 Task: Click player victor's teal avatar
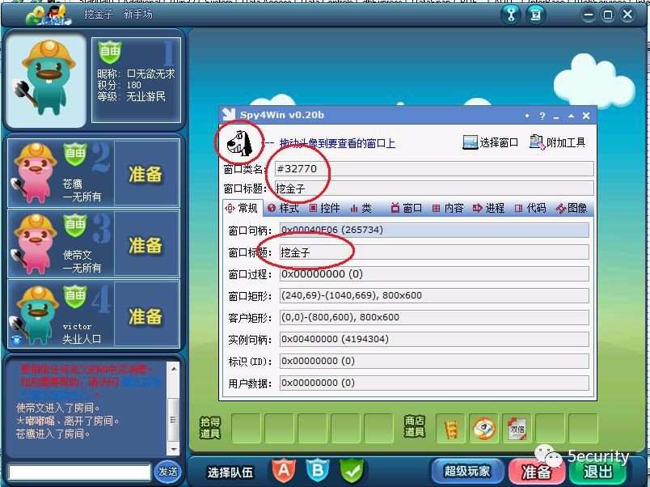pyautogui.click(x=36, y=315)
